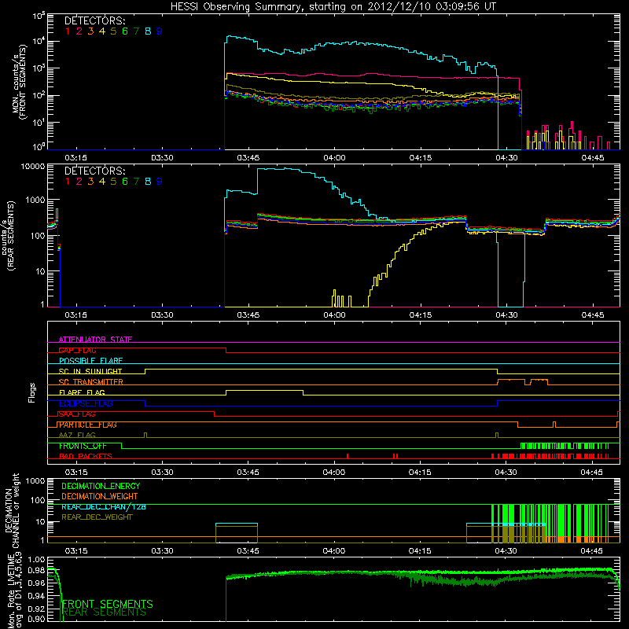Viewport: 629px width, 629px height.
Task: Click the MON. counts/s (FRONT SEGMENTS) axis label
Action: 20,83
